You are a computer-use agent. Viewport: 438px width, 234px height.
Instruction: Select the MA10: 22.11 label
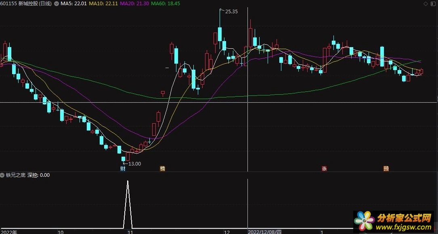click(103, 4)
